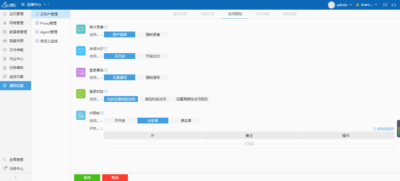Click the admin user avatar
Screen dimensions: 400x181
click(x=331, y=5)
